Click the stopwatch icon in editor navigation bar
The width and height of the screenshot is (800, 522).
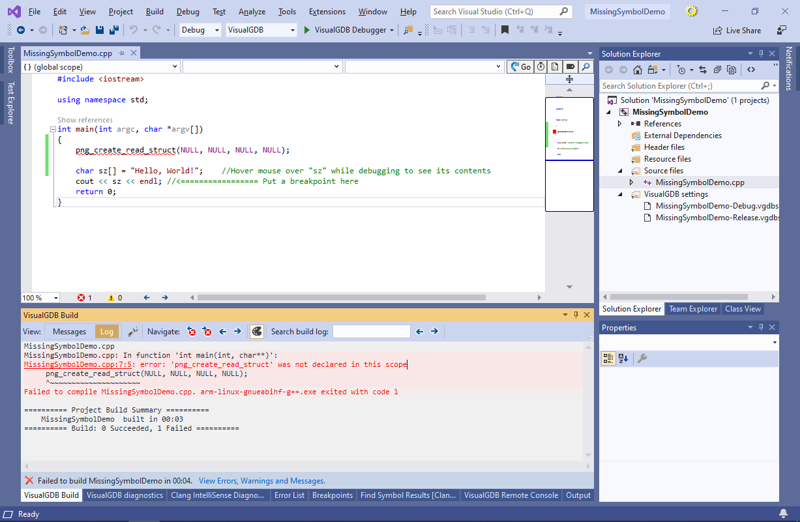tap(541, 66)
